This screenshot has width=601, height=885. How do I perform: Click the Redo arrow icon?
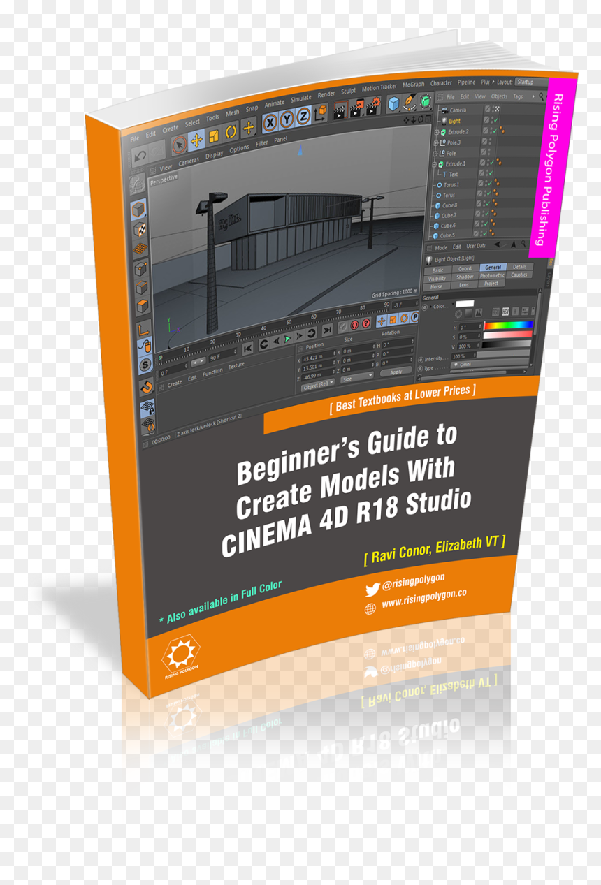coord(157,150)
